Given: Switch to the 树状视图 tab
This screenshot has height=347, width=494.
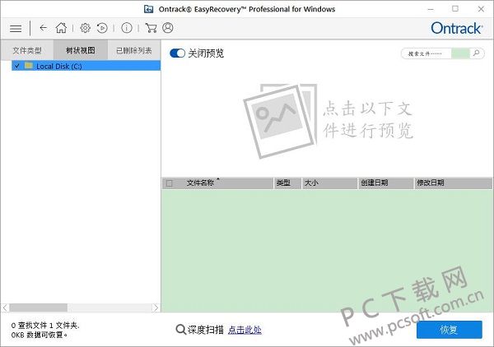Looking at the screenshot, I should pos(81,50).
